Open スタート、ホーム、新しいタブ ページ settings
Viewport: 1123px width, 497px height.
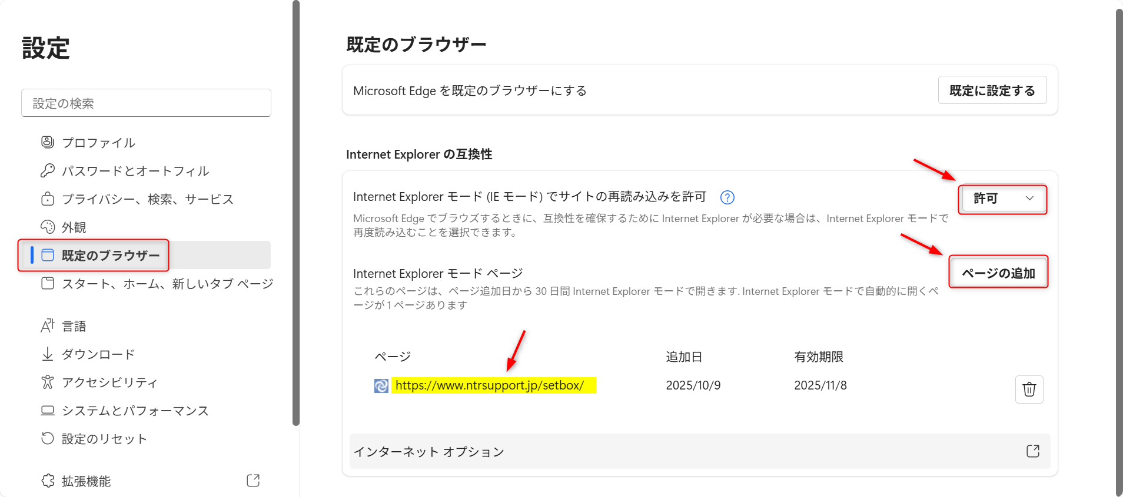pos(167,284)
